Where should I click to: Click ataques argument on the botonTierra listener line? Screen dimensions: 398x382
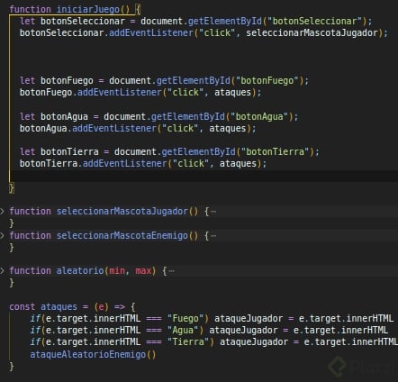pyautogui.click(x=238, y=163)
